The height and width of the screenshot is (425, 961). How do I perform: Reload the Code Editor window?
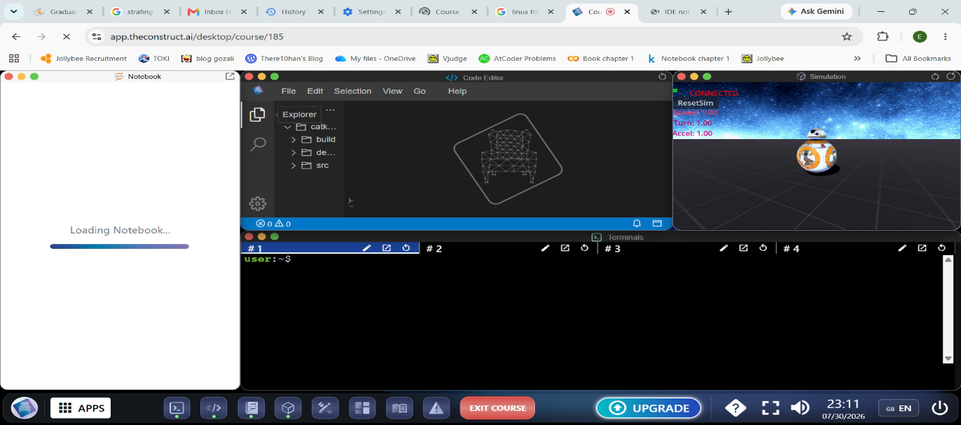point(663,77)
